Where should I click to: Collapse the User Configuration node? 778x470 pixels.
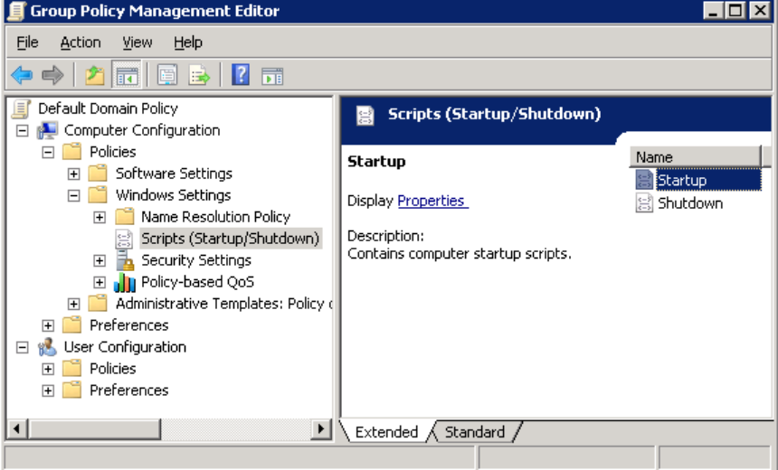23,348
